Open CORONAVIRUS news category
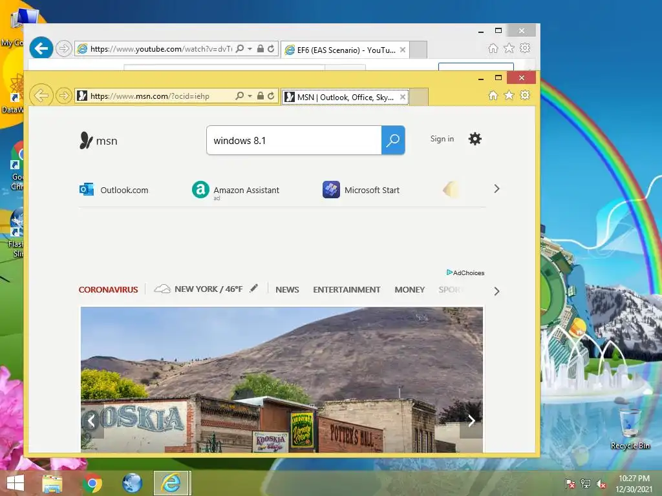The height and width of the screenshot is (496, 662). (108, 290)
